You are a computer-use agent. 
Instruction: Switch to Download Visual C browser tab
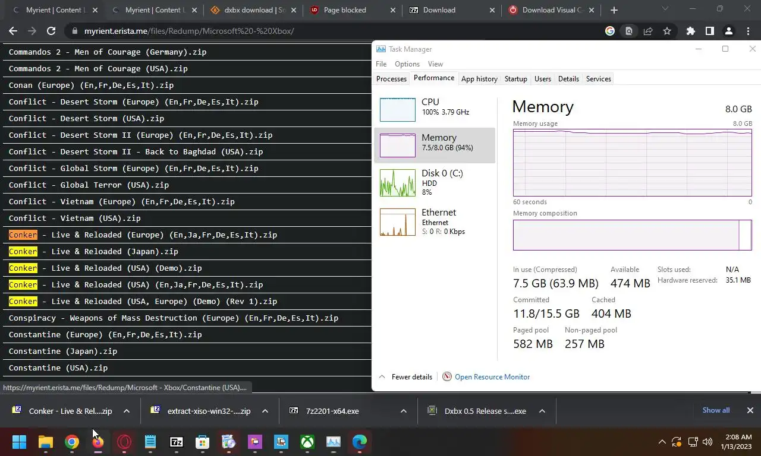coord(551,10)
